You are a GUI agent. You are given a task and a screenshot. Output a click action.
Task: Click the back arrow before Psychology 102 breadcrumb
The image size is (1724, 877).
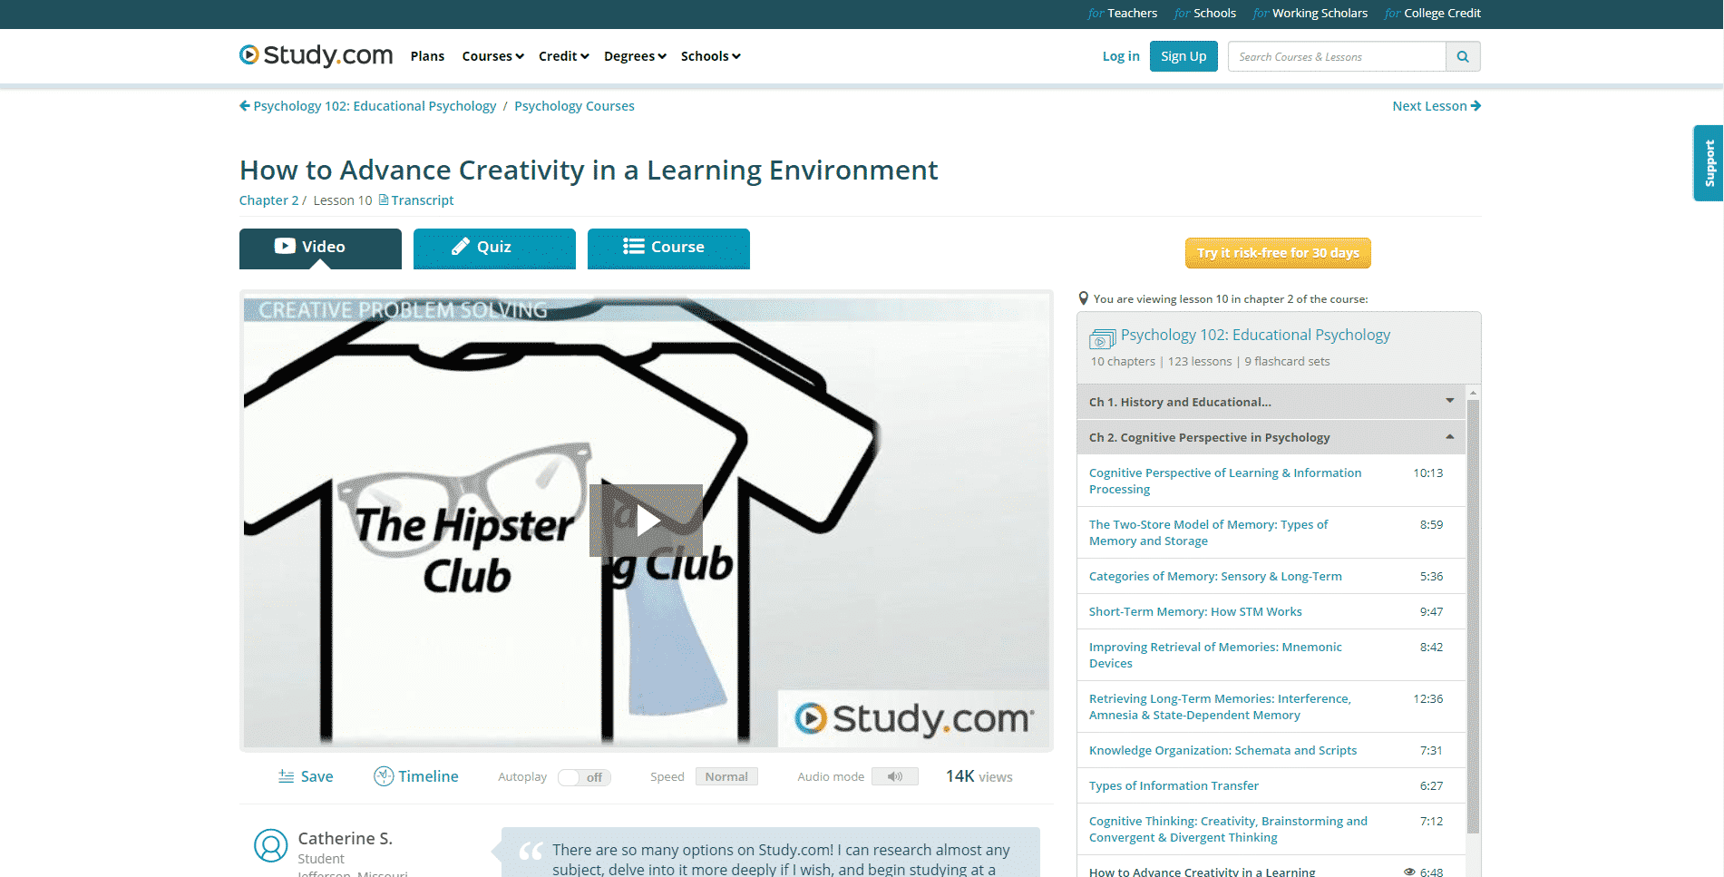[245, 106]
